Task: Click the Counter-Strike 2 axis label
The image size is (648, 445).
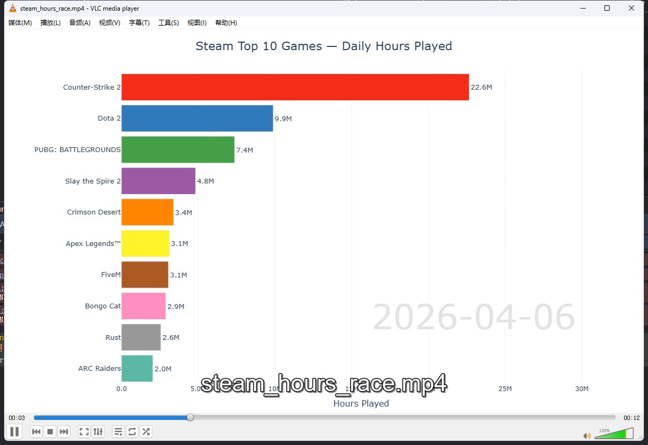Action: 92,87
